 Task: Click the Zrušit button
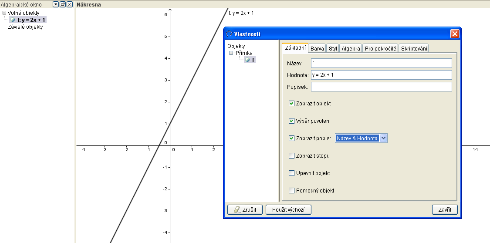[245, 209]
